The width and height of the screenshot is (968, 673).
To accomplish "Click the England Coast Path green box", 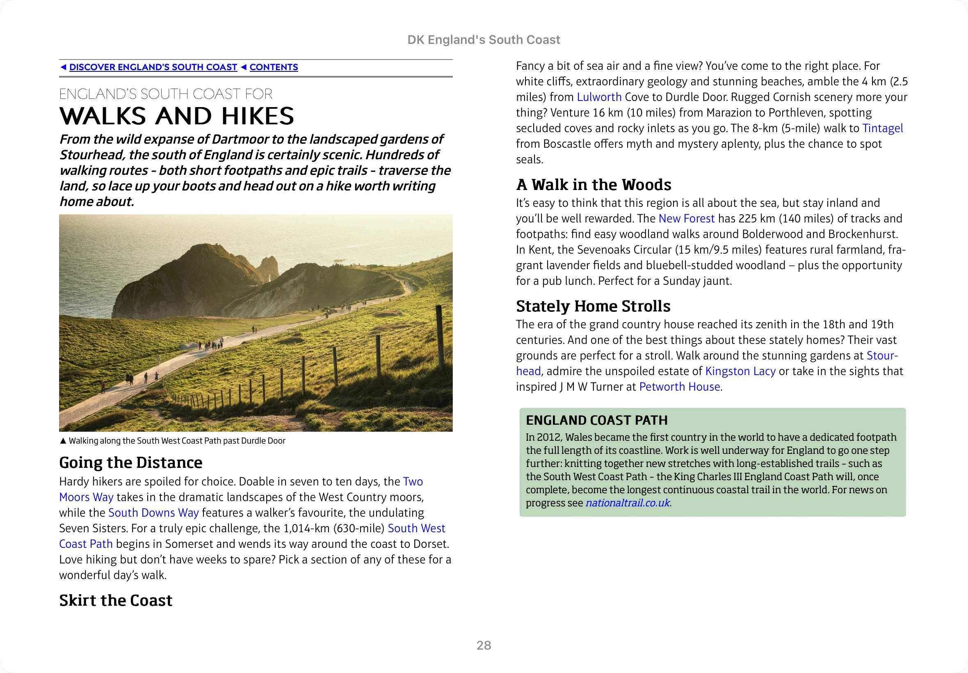I will click(x=712, y=462).
